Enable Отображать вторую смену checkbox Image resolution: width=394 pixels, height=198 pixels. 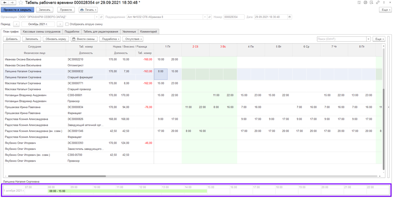67,24
